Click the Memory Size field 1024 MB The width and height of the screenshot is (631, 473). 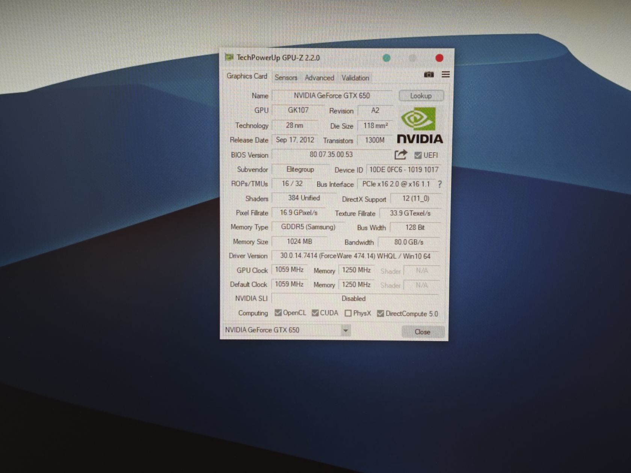(299, 242)
